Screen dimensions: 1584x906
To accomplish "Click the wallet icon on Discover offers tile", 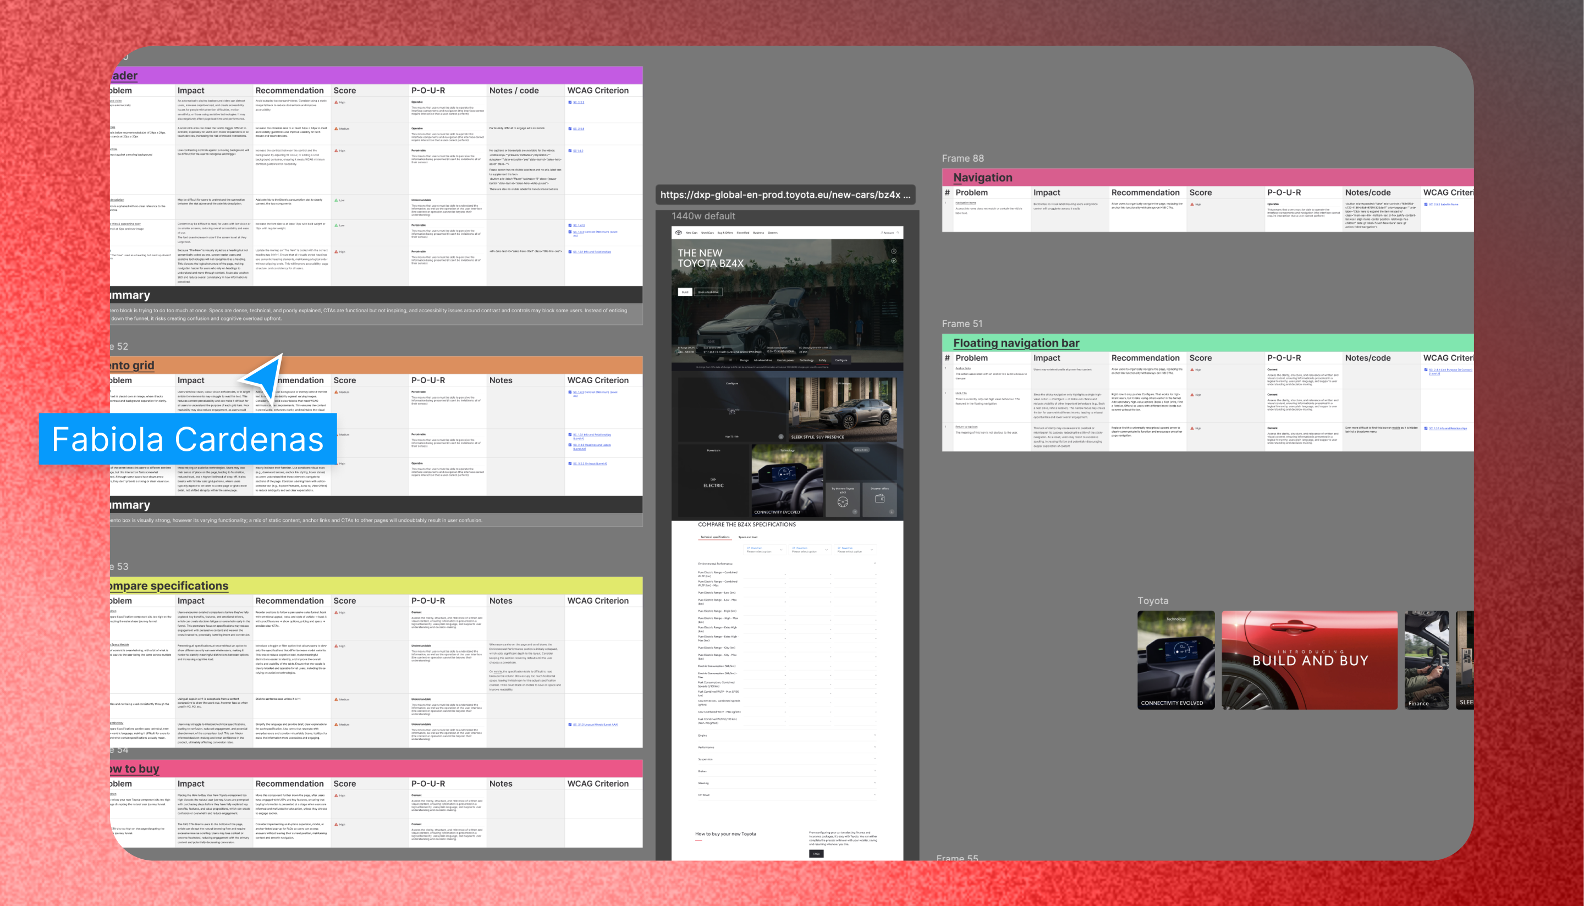I will coord(879,499).
